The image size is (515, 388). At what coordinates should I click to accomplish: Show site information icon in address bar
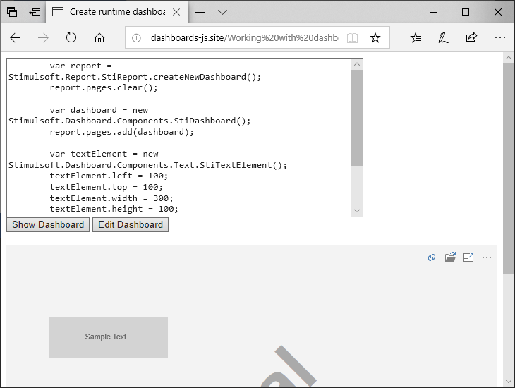coord(136,38)
